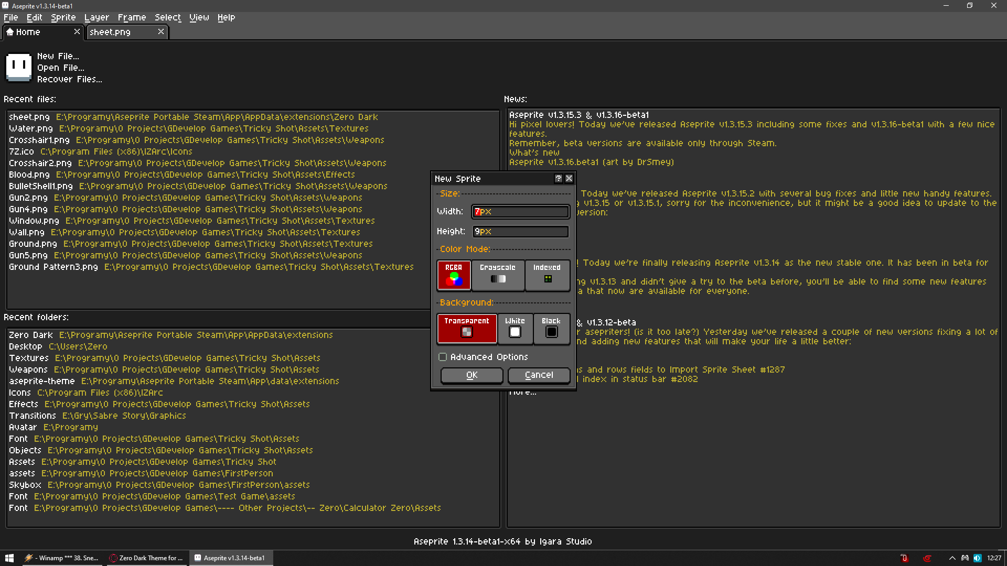This screenshot has height=566, width=1007.
Task: Choose White background option
Action: click(515, 328)
